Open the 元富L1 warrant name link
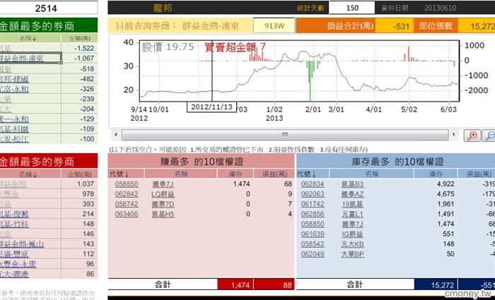The height and width of the screenshot is (300, 495). coord(353,215)
